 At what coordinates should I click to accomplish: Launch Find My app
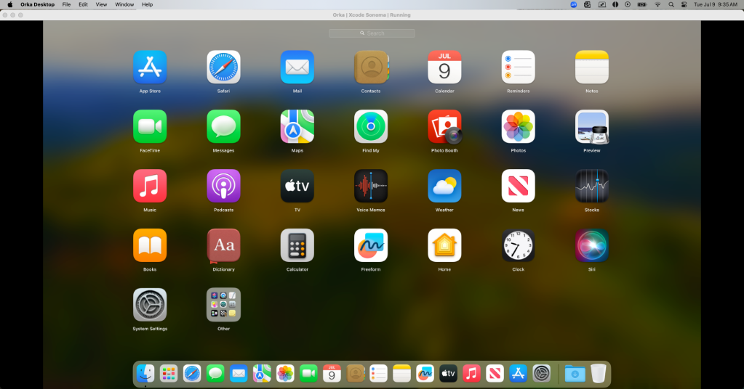(x=371, y=126)
